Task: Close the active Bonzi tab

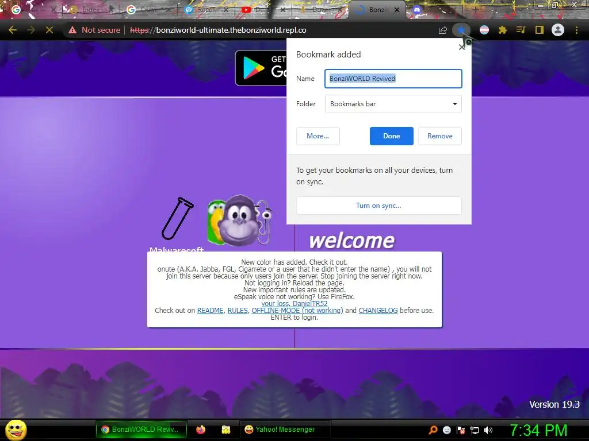Action: pos(397,10)
